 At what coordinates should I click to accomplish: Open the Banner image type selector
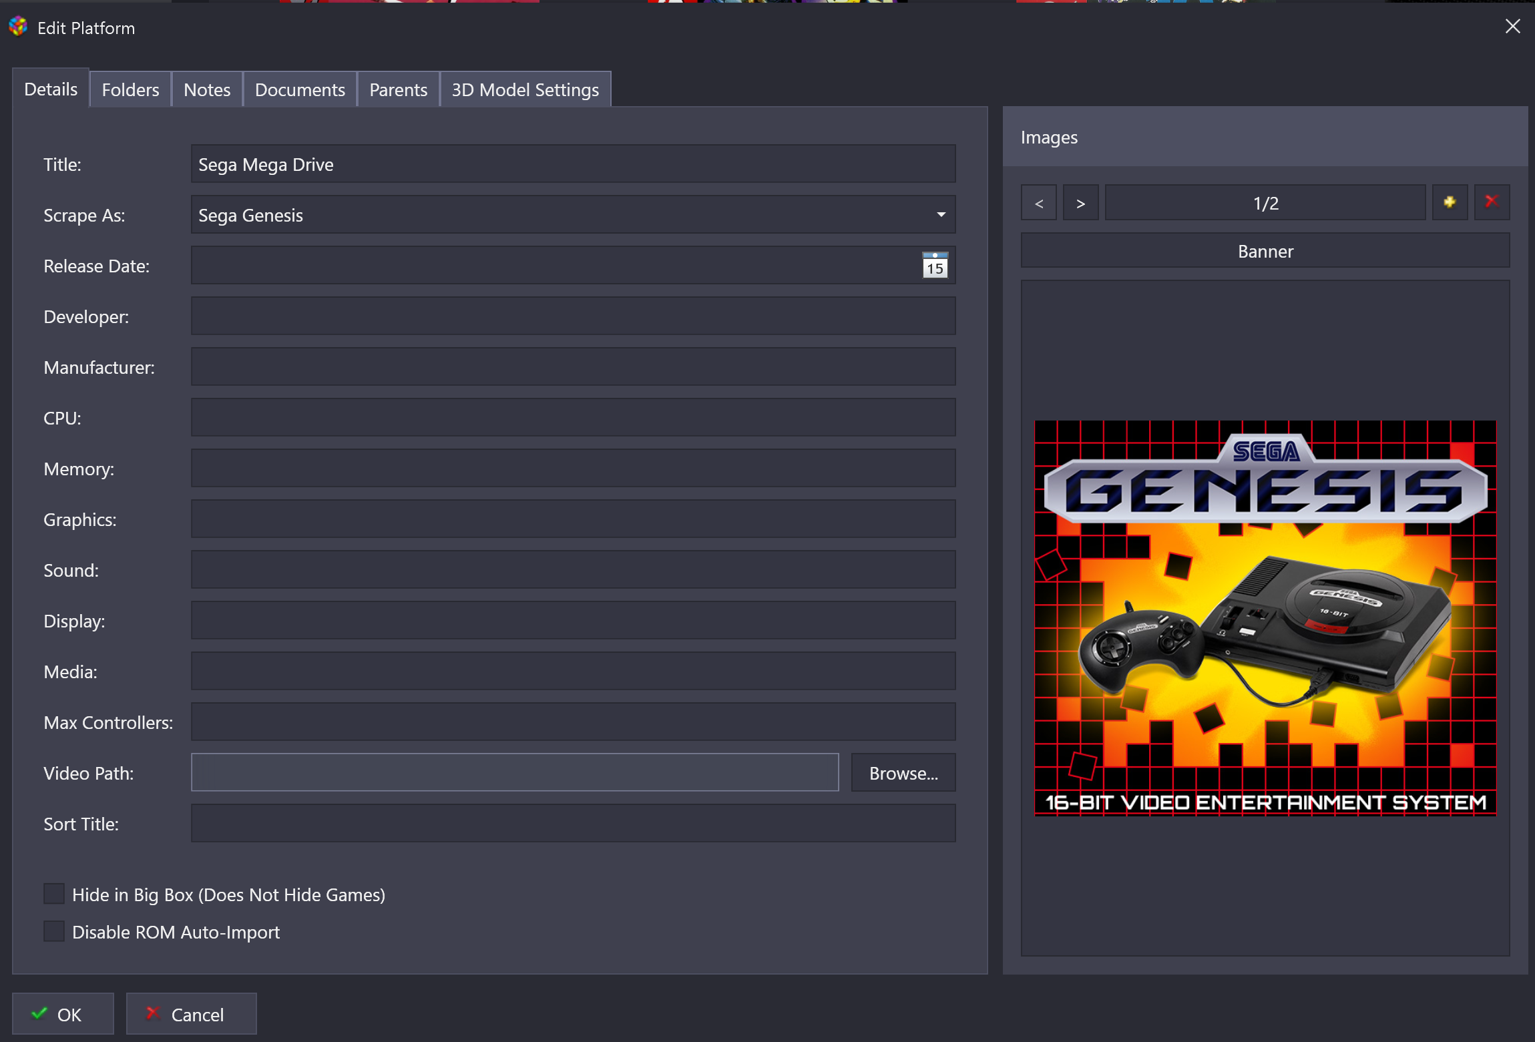click(1265, 251)
